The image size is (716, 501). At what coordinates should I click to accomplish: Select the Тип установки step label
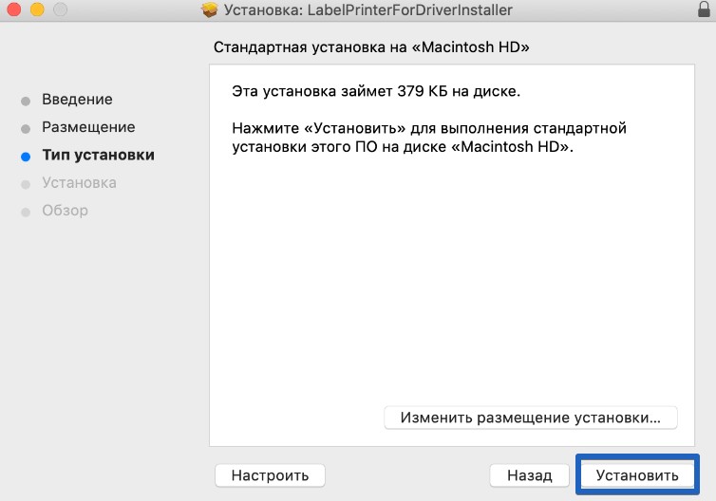pos(98,155)
